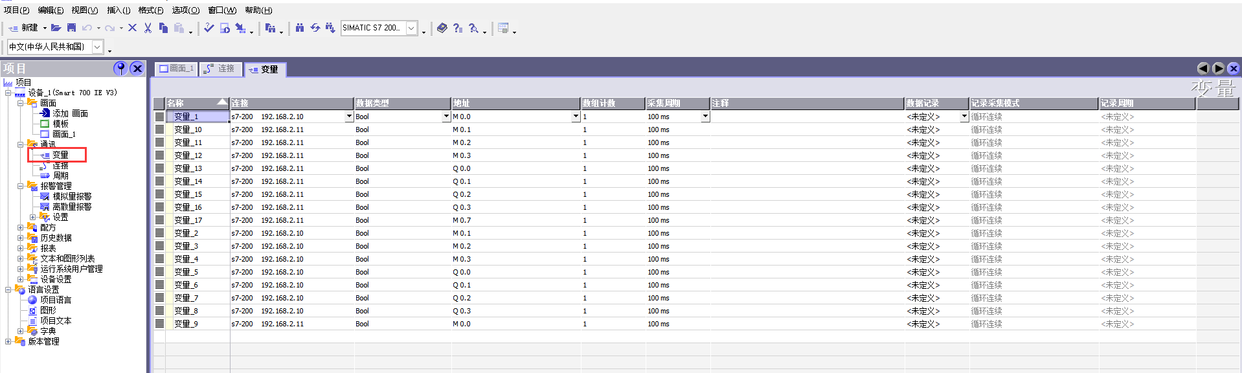Screen dimensions: 1242x373
Task: Open an existing project via folder icon
Action: tap(56, 28)
